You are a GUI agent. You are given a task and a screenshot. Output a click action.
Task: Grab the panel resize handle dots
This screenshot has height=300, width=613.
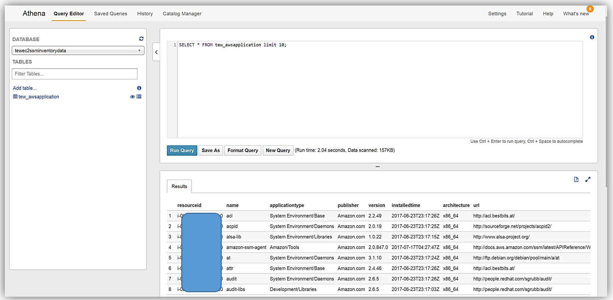378,167
